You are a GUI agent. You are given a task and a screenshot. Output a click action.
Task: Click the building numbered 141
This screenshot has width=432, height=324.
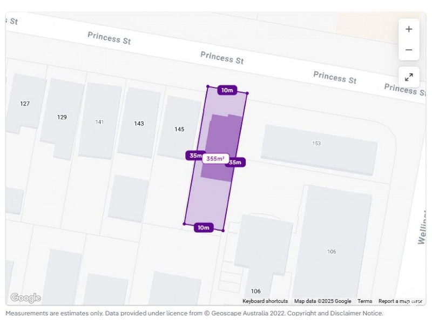[x=100, y=121]
